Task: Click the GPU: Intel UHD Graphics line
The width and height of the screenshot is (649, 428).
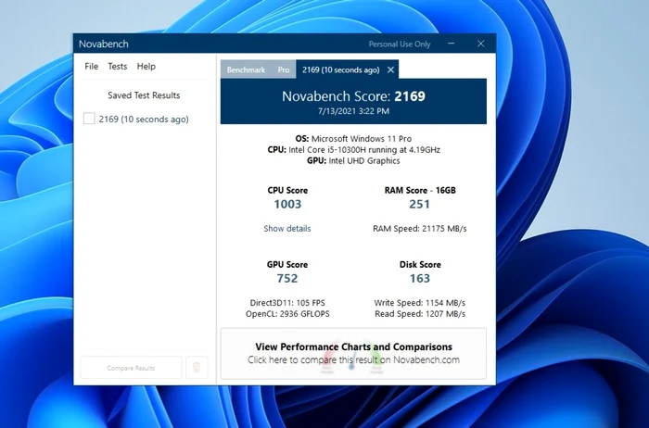Action: pos(353,161)
